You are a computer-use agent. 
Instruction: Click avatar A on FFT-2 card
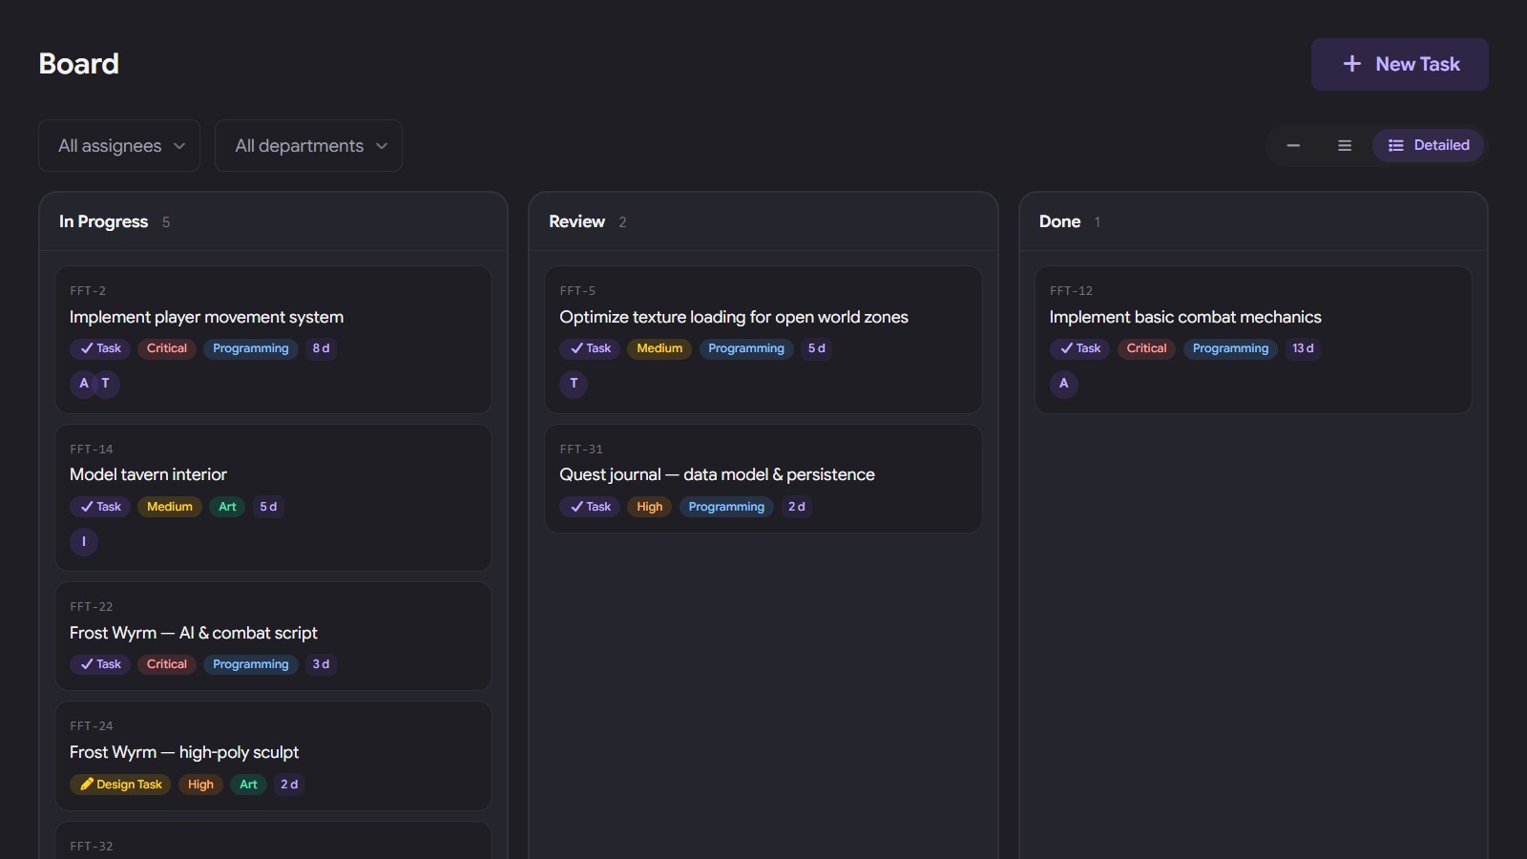(x=84, y=384)
